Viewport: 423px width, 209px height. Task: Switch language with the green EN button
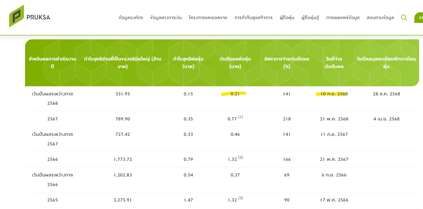coord(419,18)
